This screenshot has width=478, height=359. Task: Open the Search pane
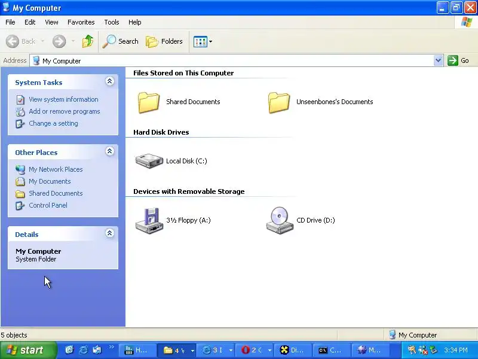pos(121,41)
